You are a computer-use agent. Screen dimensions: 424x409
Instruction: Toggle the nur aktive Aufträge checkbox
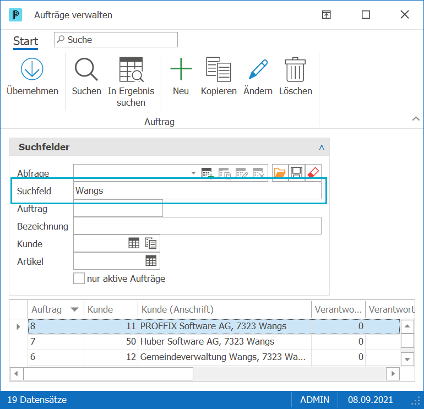tap(79, 278)
